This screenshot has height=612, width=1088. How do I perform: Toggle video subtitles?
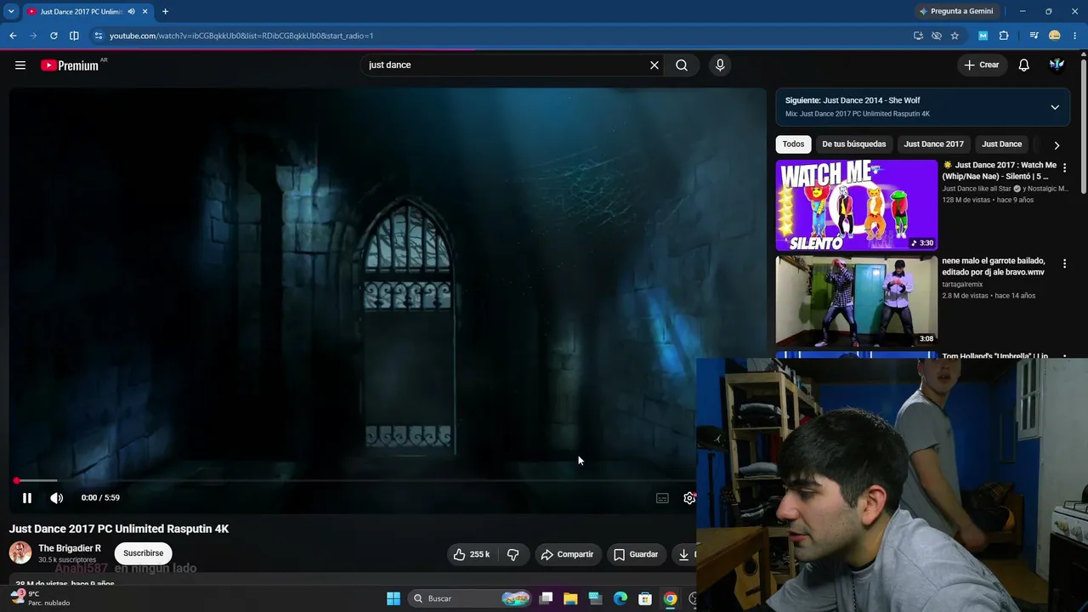662,498
